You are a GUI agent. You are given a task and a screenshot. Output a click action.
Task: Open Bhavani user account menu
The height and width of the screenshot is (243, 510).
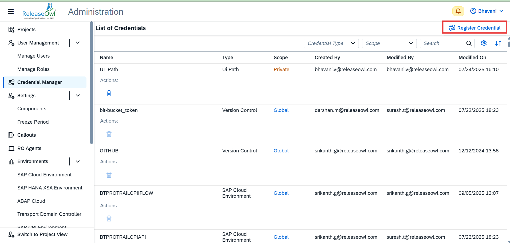pos(487,11)
